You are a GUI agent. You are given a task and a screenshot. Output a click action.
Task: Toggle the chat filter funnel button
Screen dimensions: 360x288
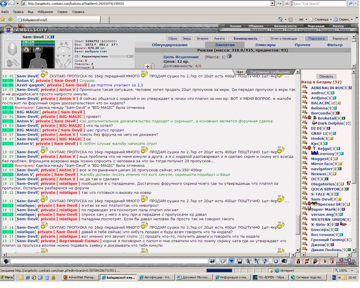[x=231, y=261]
